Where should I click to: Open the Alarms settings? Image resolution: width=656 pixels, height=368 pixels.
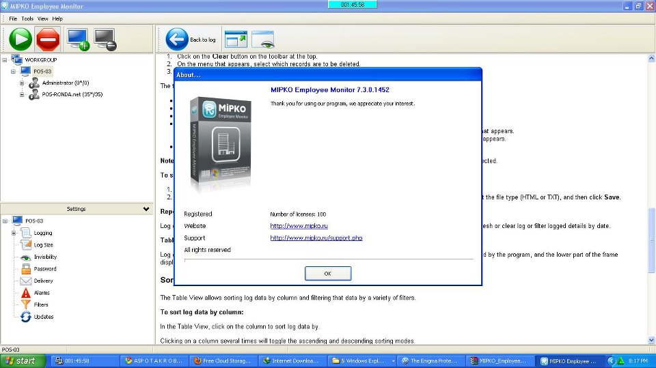(42, 293)
